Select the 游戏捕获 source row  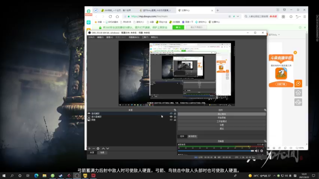tap(132, 114)
